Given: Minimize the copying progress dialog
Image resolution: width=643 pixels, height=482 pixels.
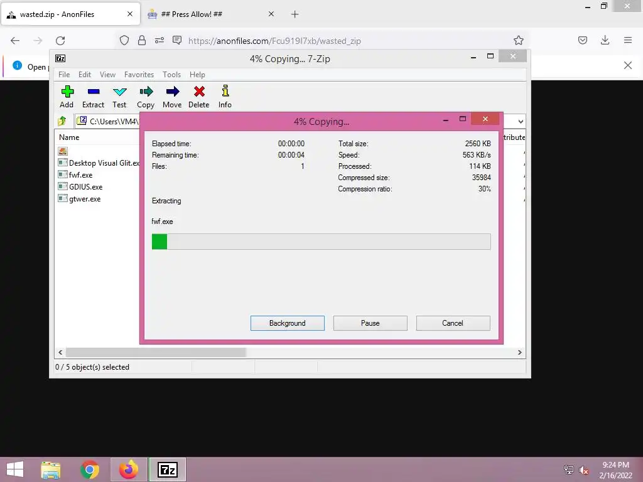Looking at the screenshot, I should (446, 120).
